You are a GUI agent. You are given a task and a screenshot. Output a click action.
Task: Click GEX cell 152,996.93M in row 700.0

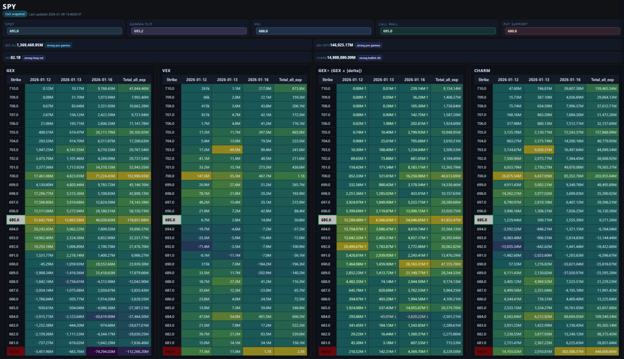click(135, 176)
